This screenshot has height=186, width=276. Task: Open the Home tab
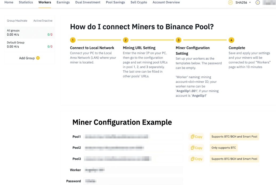(9, 2)
